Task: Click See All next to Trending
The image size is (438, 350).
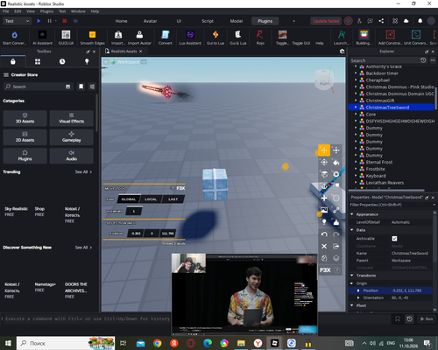Action: tap(83, 171)
